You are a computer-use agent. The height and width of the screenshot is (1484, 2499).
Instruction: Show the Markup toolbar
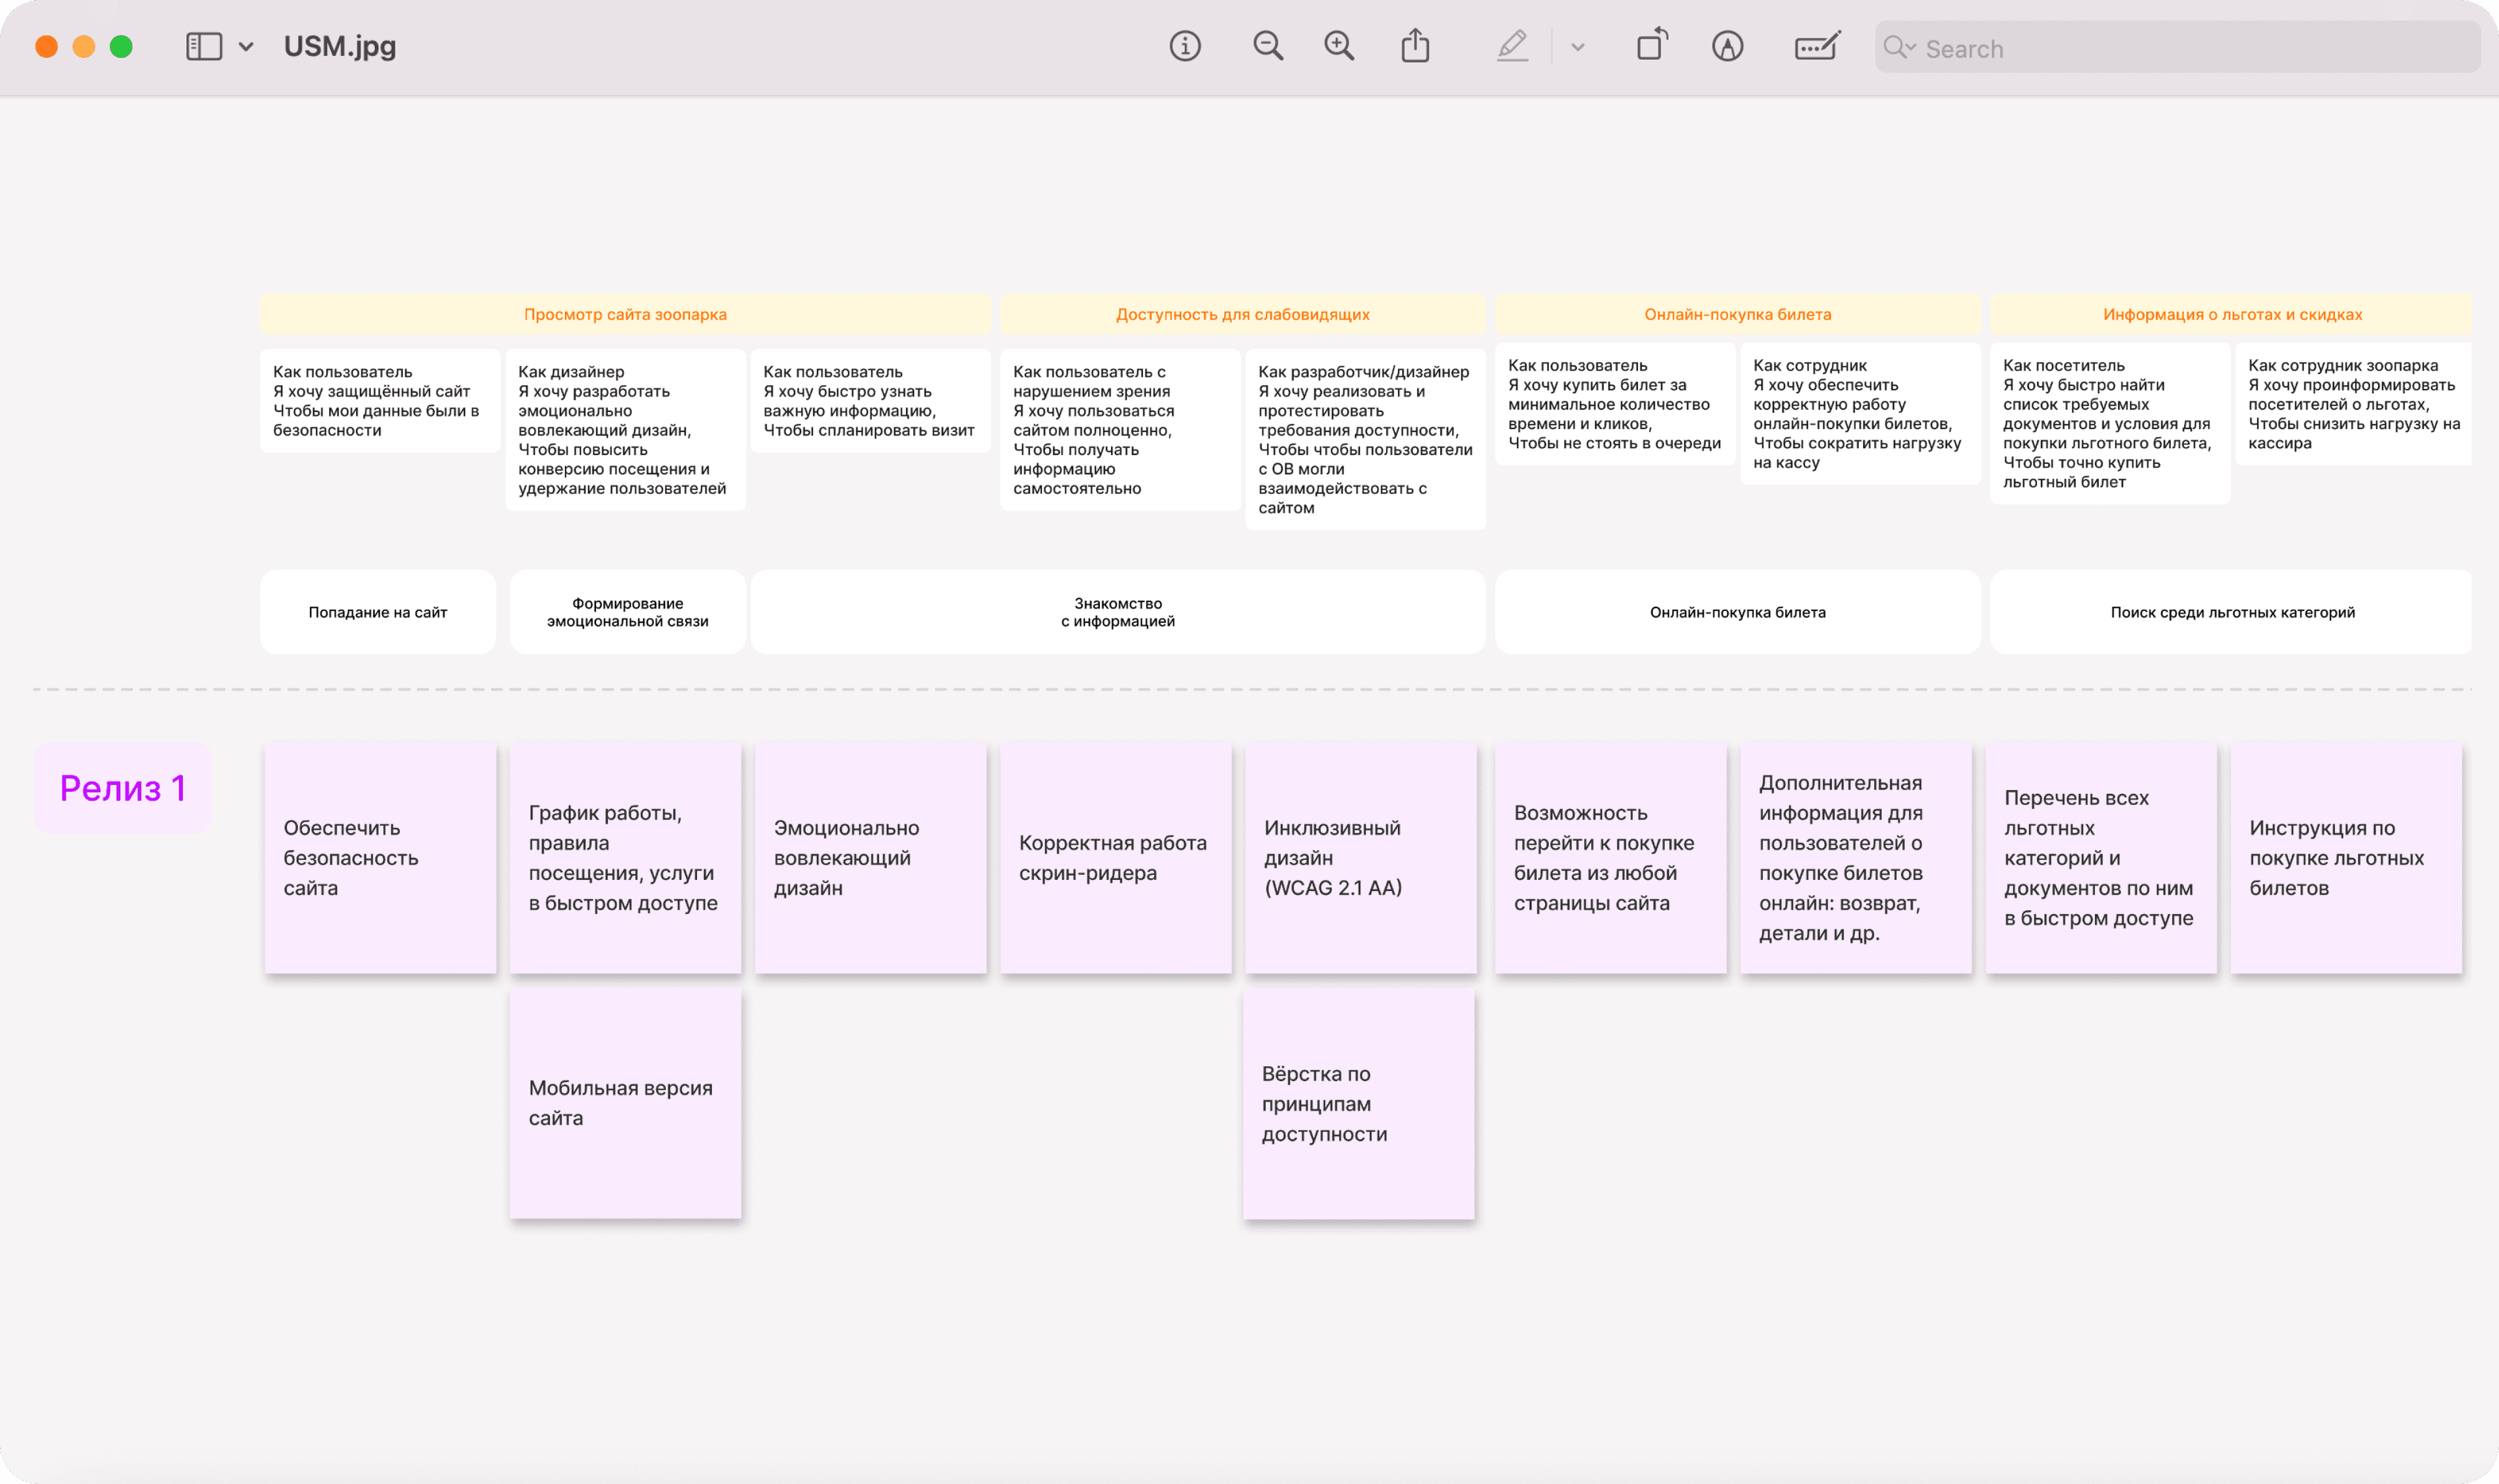(1727, 46)
